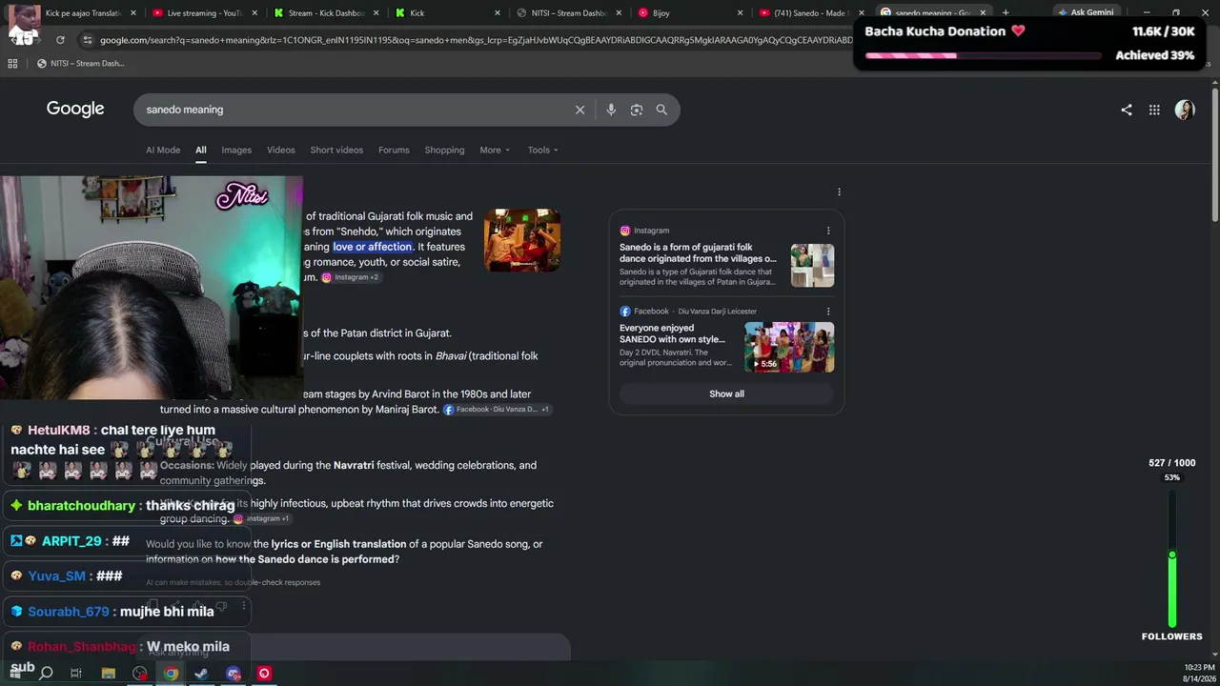Open the NITSI Stream Dashboard bookmark
This screenshot has height=686, width=1220.
pos(81,64)
